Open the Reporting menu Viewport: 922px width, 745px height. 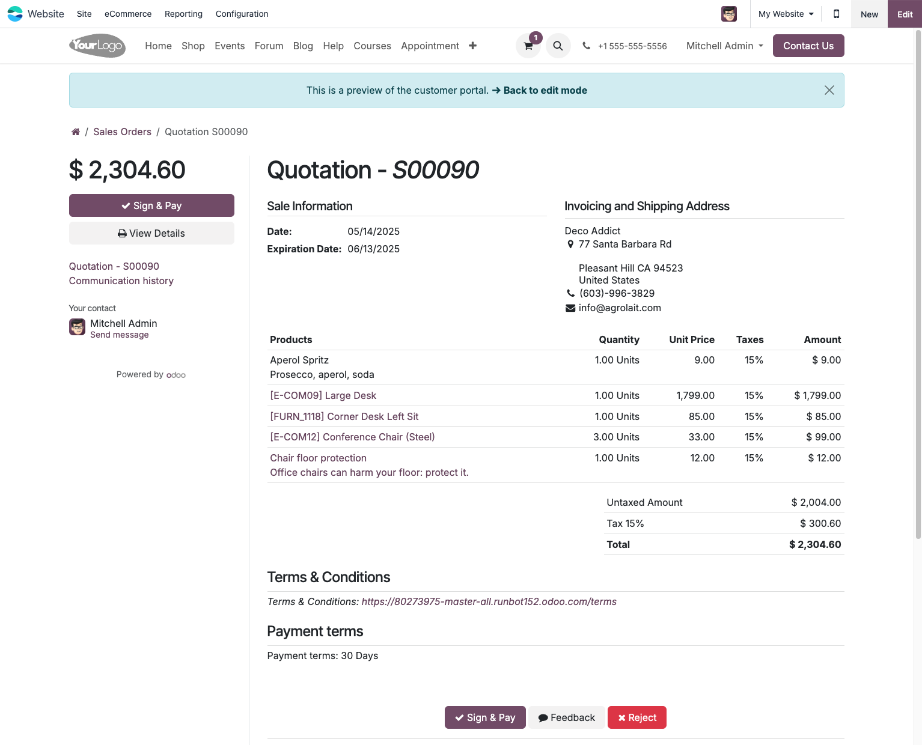(x=183, y=14)
